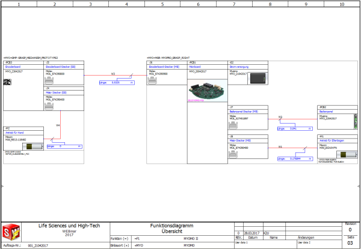
Task: Click the MOL_527451897 part reference
Action: (x=238, y=119)
